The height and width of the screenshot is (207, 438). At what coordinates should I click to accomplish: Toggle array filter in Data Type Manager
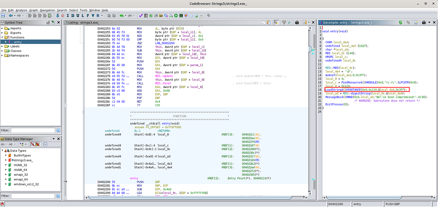[32, 144]
